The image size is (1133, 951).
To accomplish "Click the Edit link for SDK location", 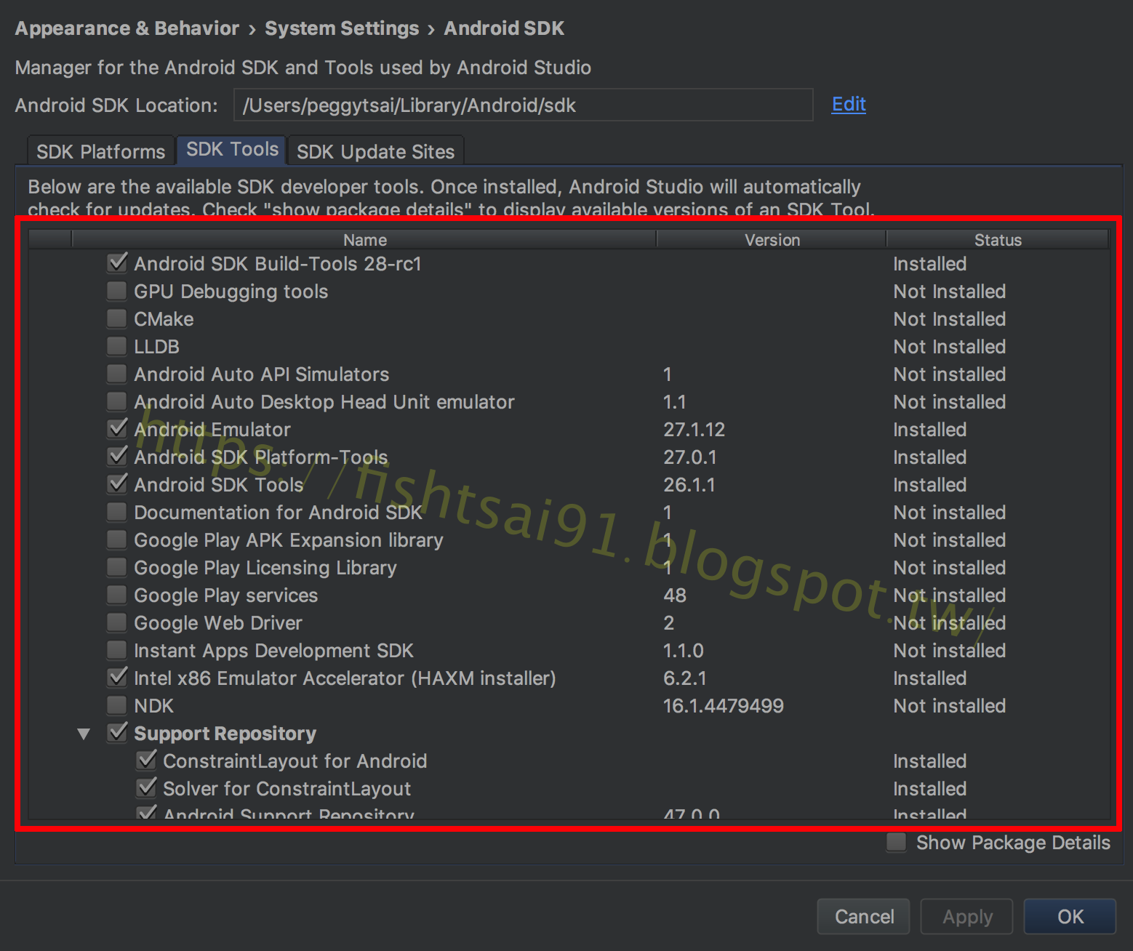I will [x=849, y=104].
